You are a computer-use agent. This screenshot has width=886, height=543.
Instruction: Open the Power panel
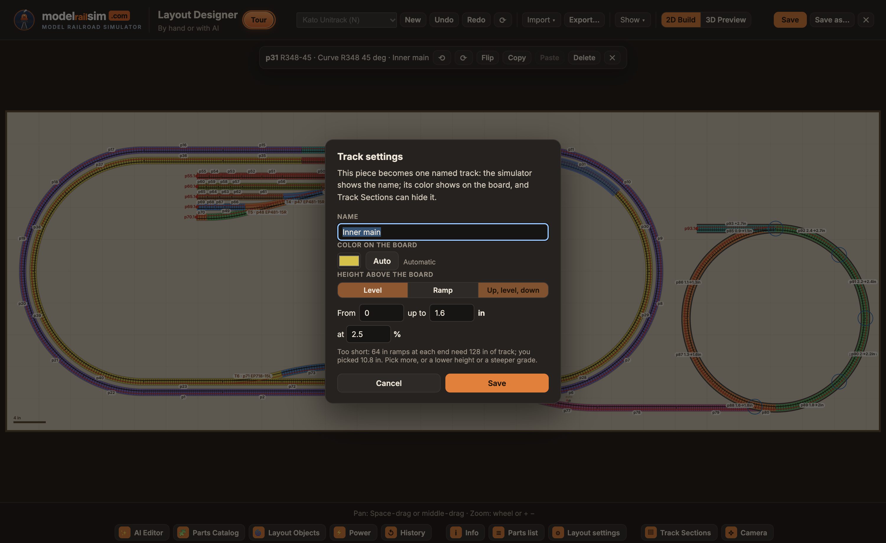click(x=353, y=533)
